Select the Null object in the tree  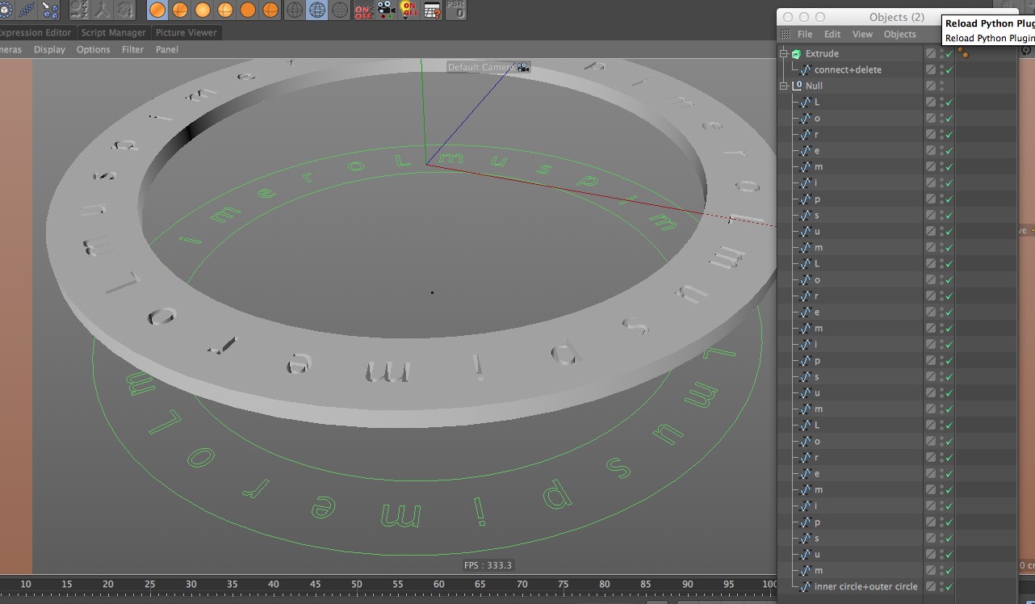click(x=814, y=86)
